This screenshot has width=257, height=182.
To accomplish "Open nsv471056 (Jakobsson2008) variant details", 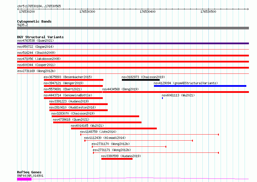I will coord(39,59).
